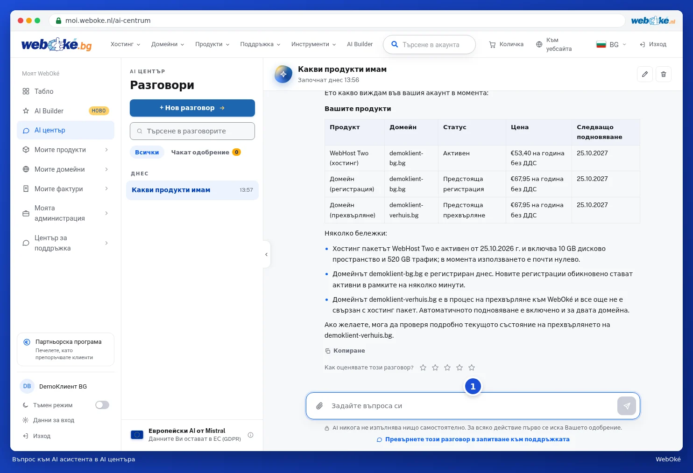693x473 pixels.
Task: Click the paper-plane send button
Action: click(x=627, y=406)
